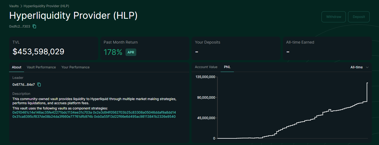Open the Your Performance tab
The image size is (379, 145).
[x=75, y=67]
